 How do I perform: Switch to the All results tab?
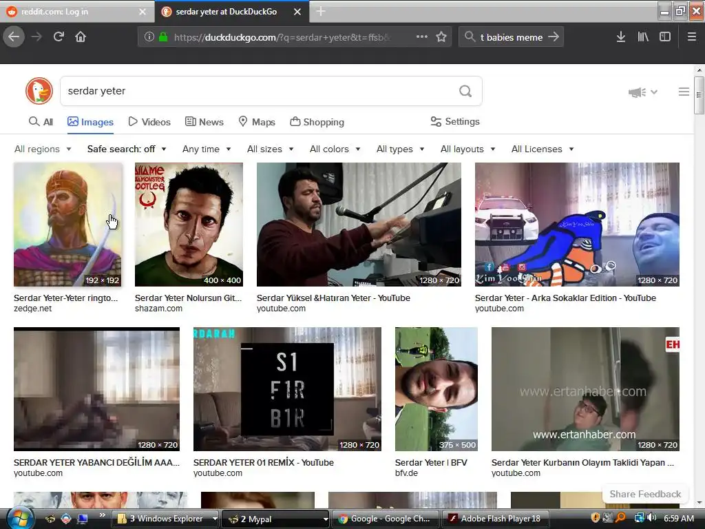[41, 122]
